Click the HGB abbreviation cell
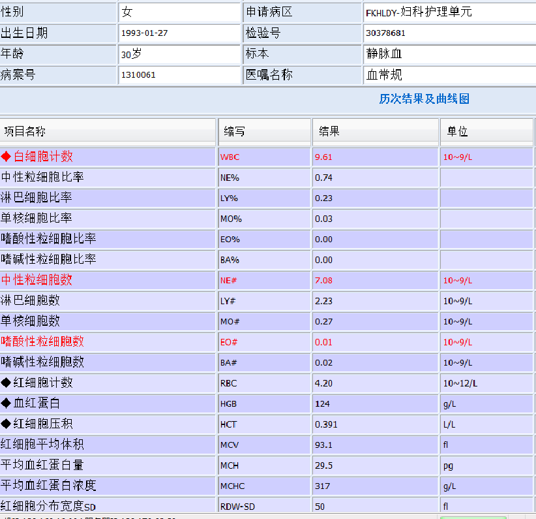 pyautogui.click(x=264, y=404)
